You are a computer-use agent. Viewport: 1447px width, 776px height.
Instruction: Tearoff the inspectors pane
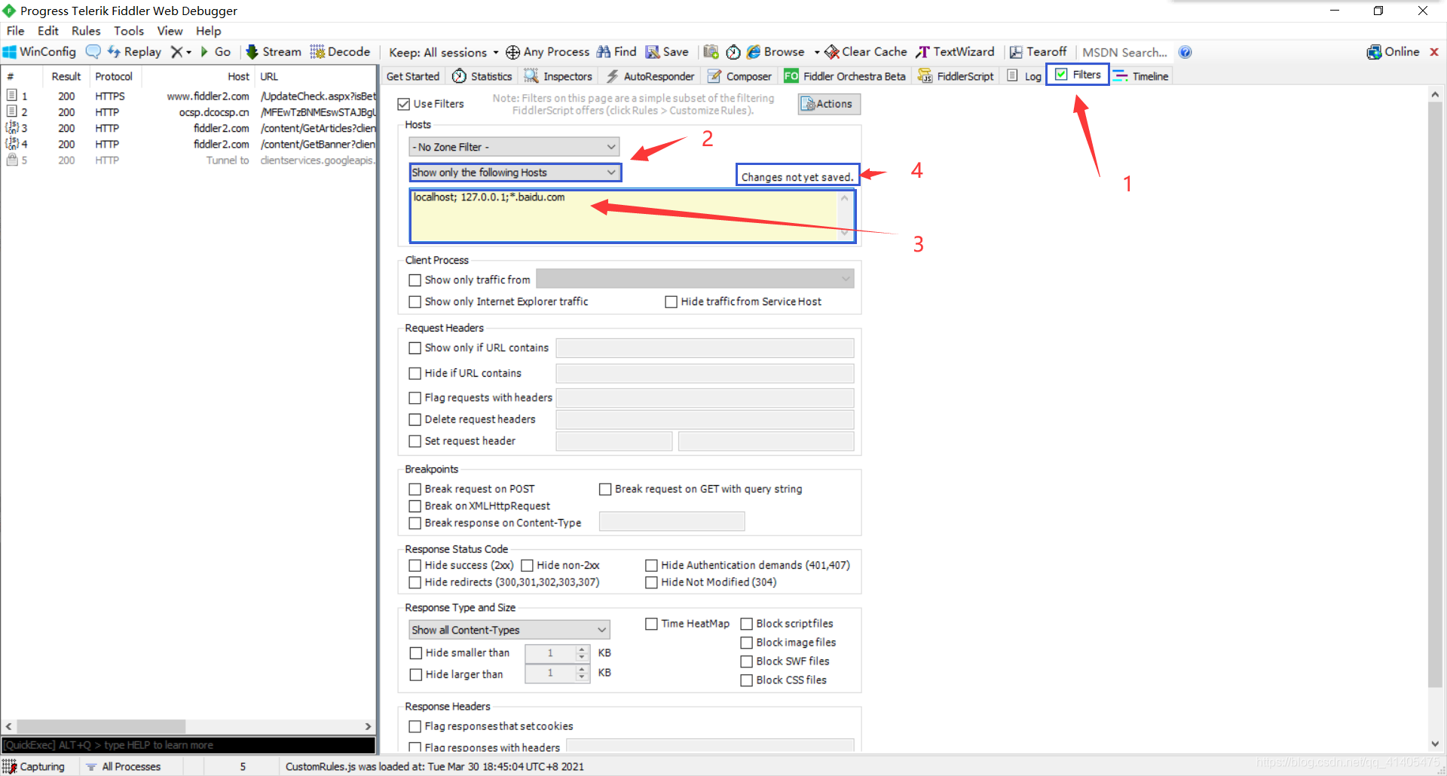click(1039, 52)
